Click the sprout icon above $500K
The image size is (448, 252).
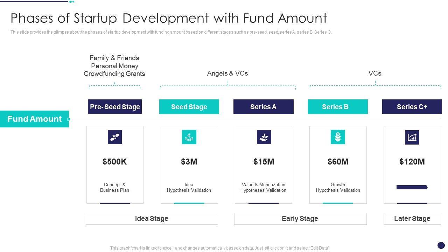tap(115, 137)
